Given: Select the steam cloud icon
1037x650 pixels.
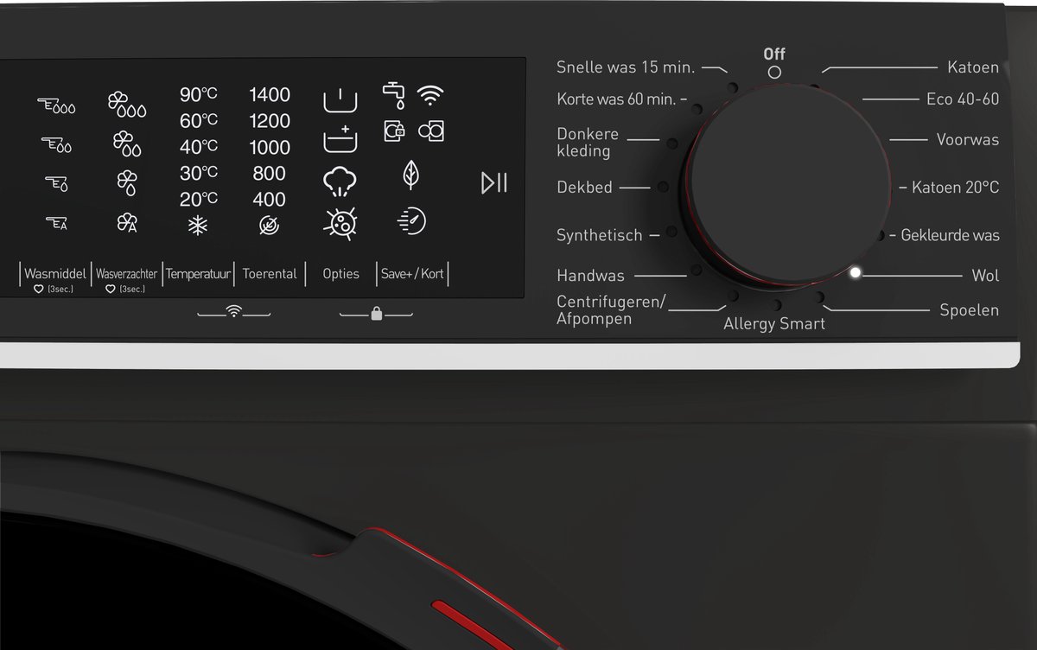Looking at the screenshot, I should pyautogui.click(x=340, y=182).
